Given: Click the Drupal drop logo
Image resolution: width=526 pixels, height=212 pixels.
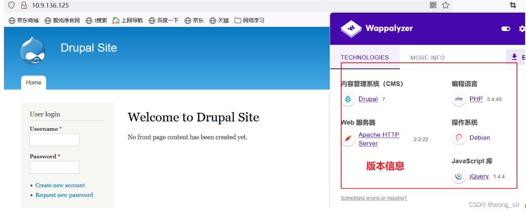Looking at the screenshot, I should coord(33,50).
